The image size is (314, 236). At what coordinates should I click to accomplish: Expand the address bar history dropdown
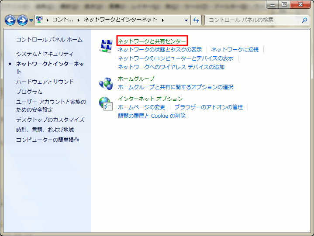[x=186, y=20]
